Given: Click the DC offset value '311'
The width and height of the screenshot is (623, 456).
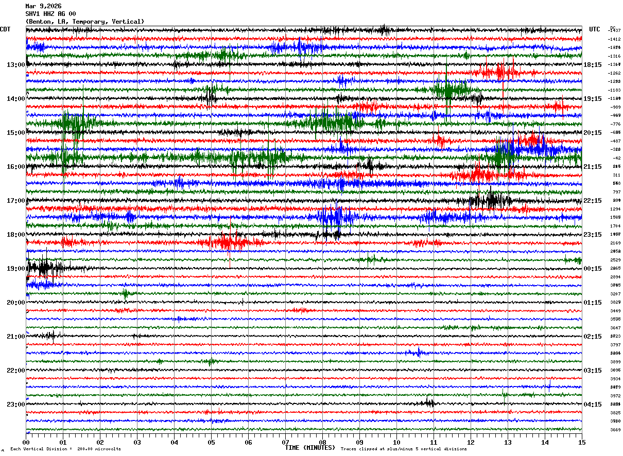Looking at the screenshot, I should [617, 175].
